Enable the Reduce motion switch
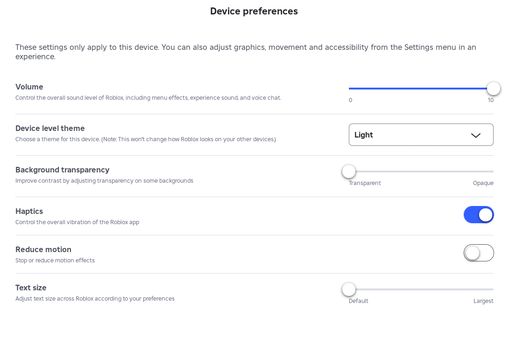The height and width of the screenshot is (350, 516). [x=478, y=253]
